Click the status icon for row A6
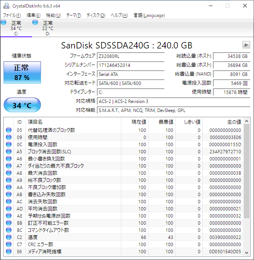This screenshot has height=260, width=254. coord(9,159)
